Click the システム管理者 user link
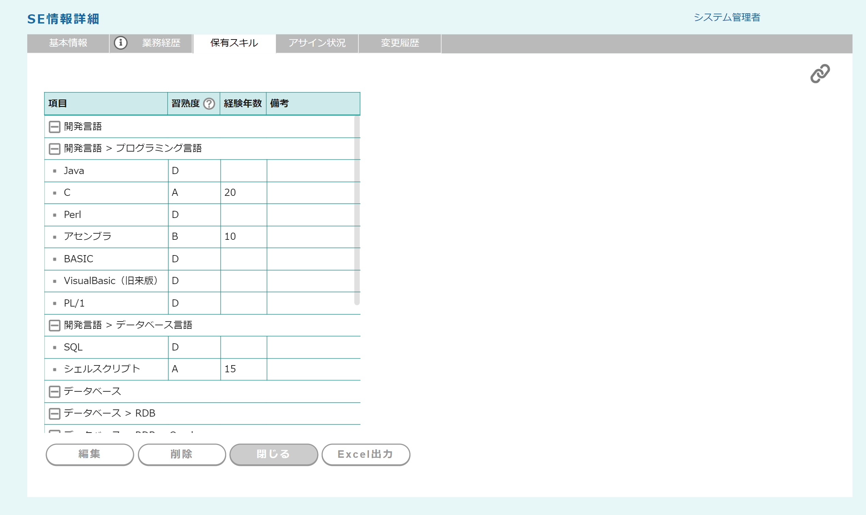 (726, 17)
